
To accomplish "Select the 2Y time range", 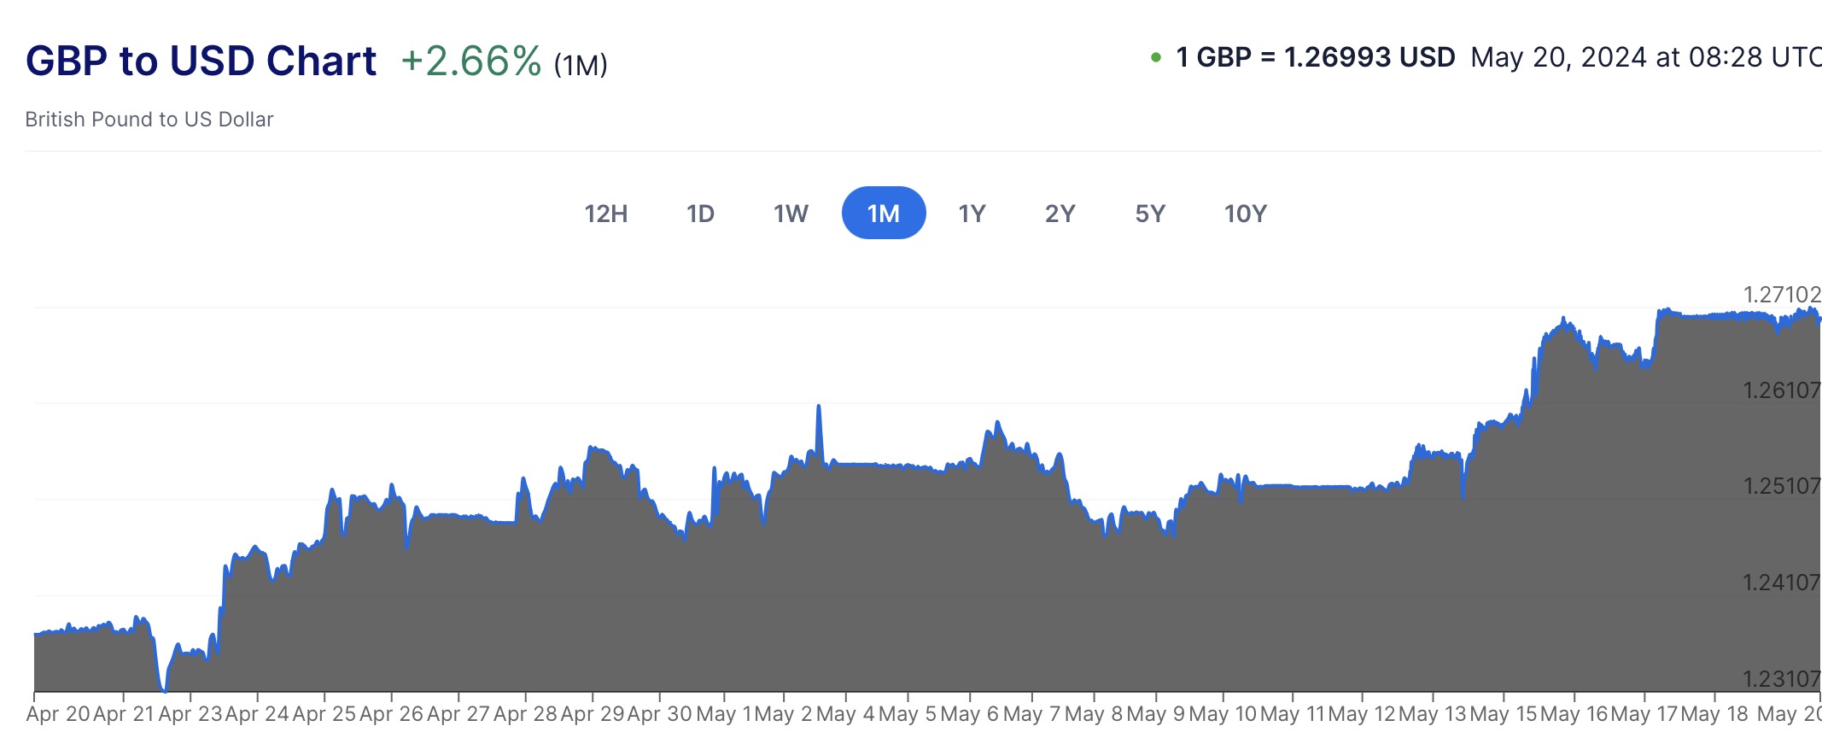I will tap(1060, 214).
